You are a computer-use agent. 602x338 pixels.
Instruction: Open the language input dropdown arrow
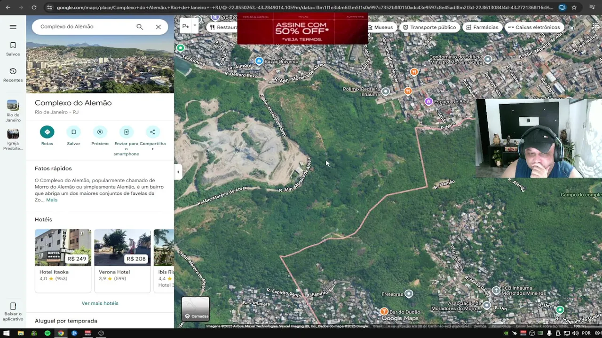pos(195,26)
